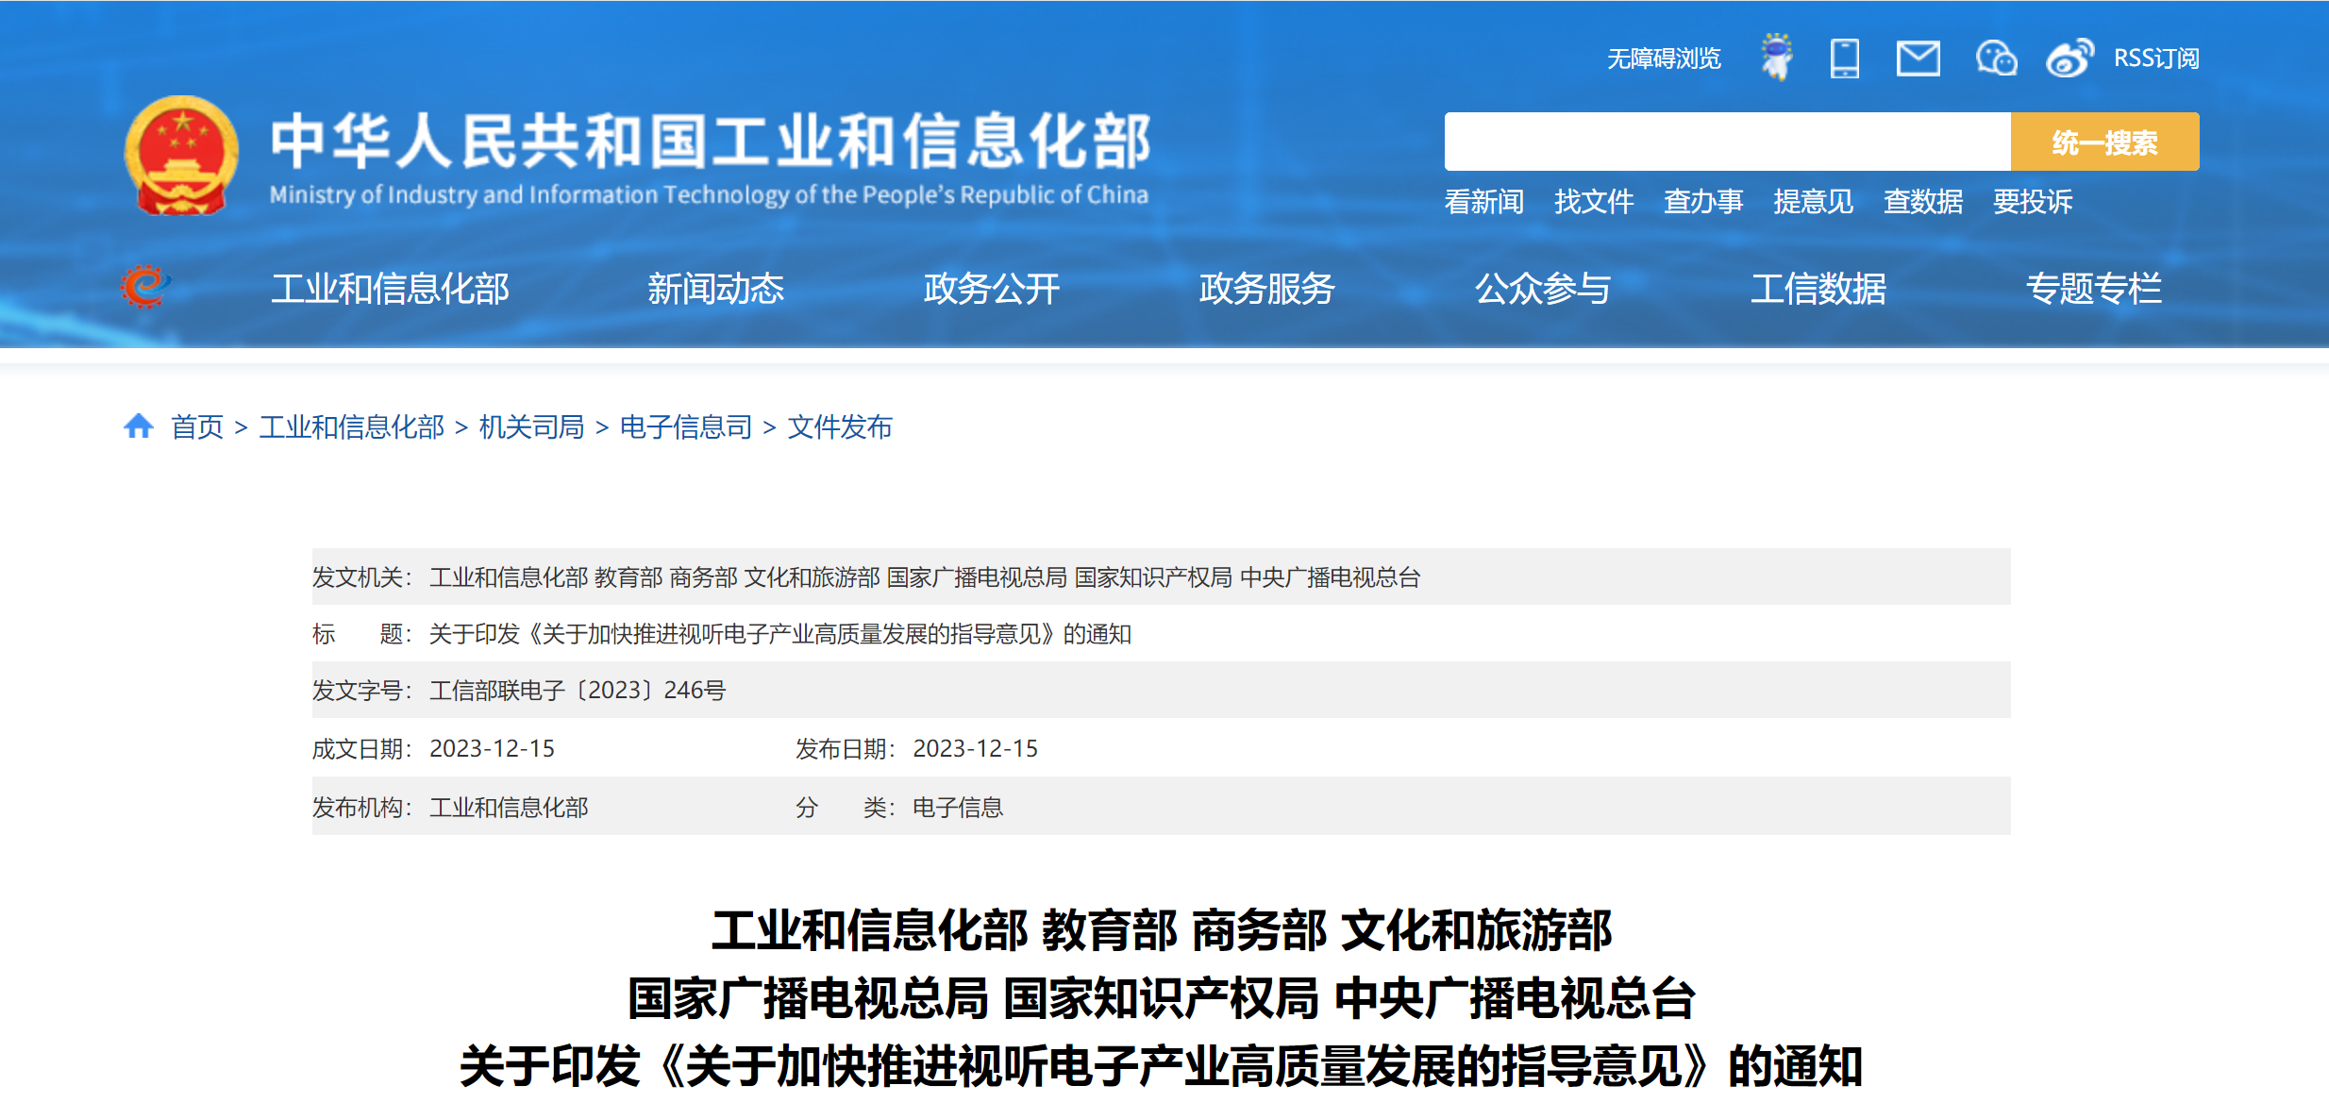Open 政务服务 nav menu
Image resolution: width=2329 pixels, height=1119 pixels.
pos(1267,288)
